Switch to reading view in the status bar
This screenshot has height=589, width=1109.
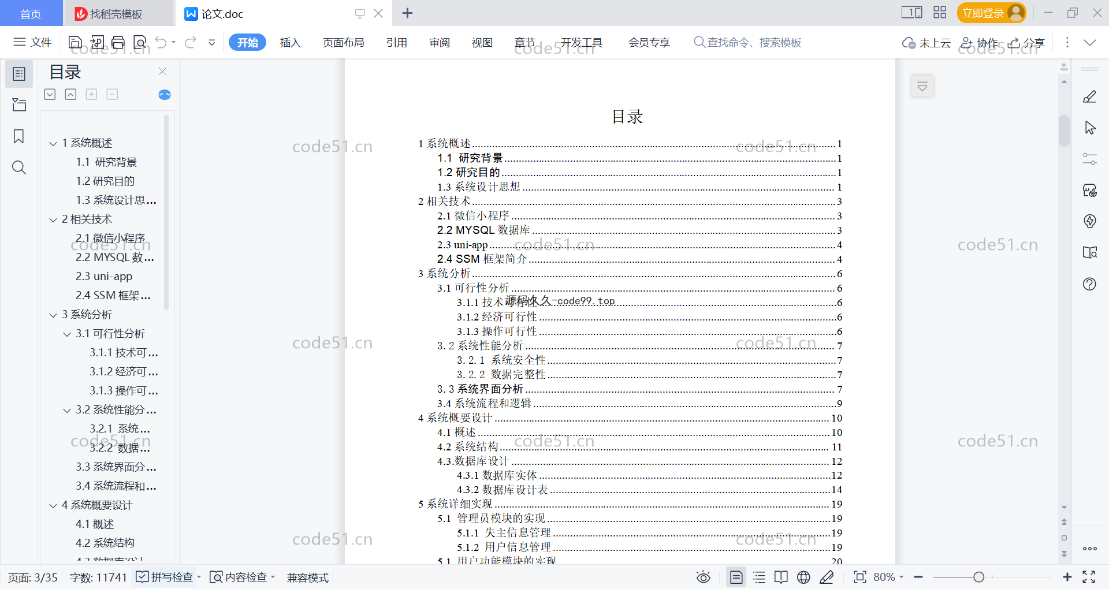click(x=781, y=577)
